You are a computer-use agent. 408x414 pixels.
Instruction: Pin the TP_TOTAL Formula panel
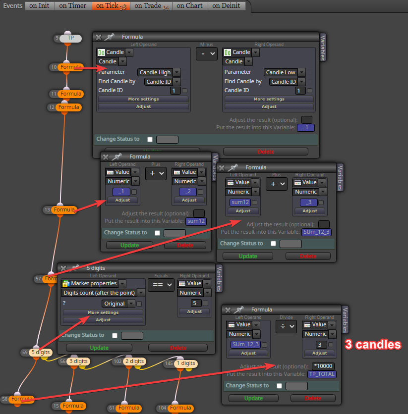click(x=239, y=310)
